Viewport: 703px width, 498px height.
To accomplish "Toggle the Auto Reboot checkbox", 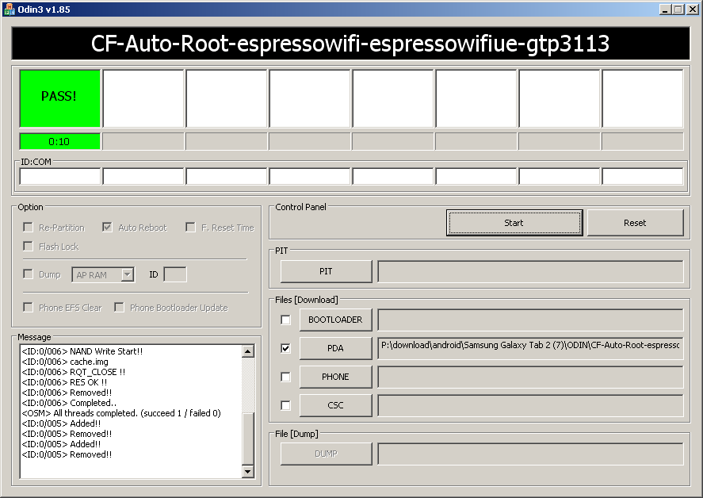I will click(x=107, y=228).
